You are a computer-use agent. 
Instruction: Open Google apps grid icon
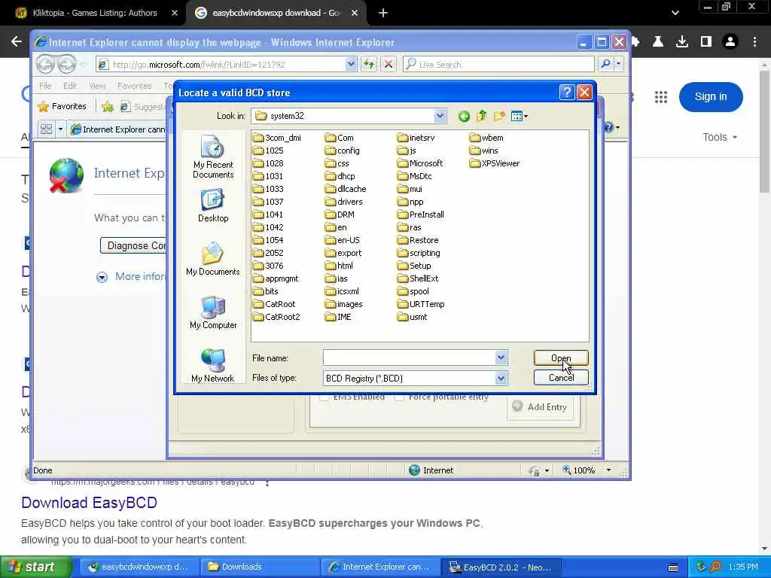click(661, 97)
